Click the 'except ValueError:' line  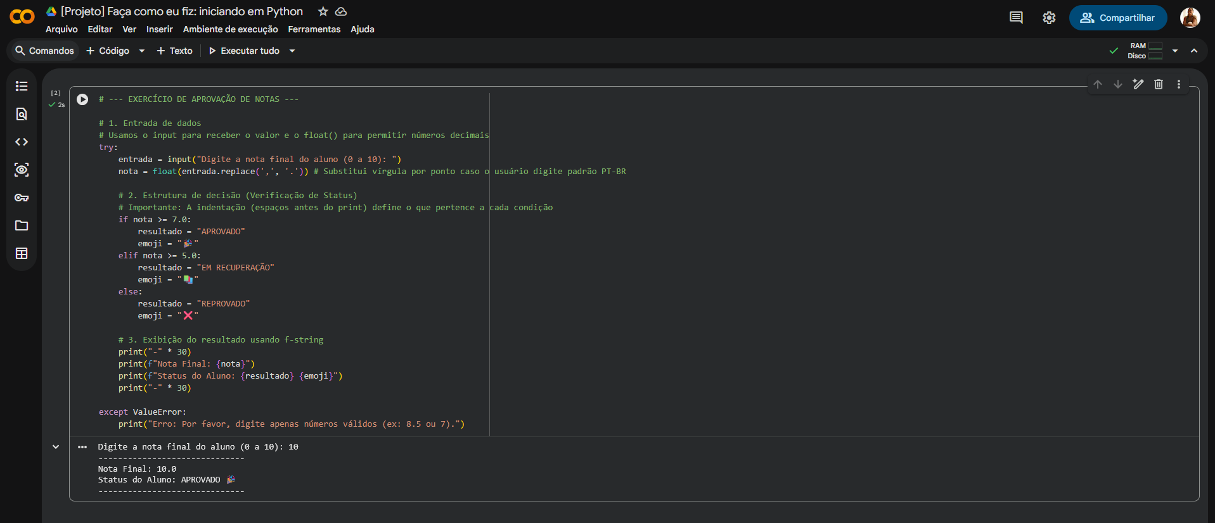[x=143, y=412]
